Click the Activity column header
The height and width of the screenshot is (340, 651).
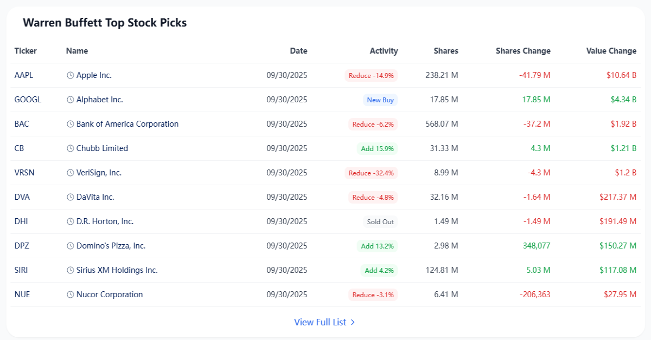(384, 51)
